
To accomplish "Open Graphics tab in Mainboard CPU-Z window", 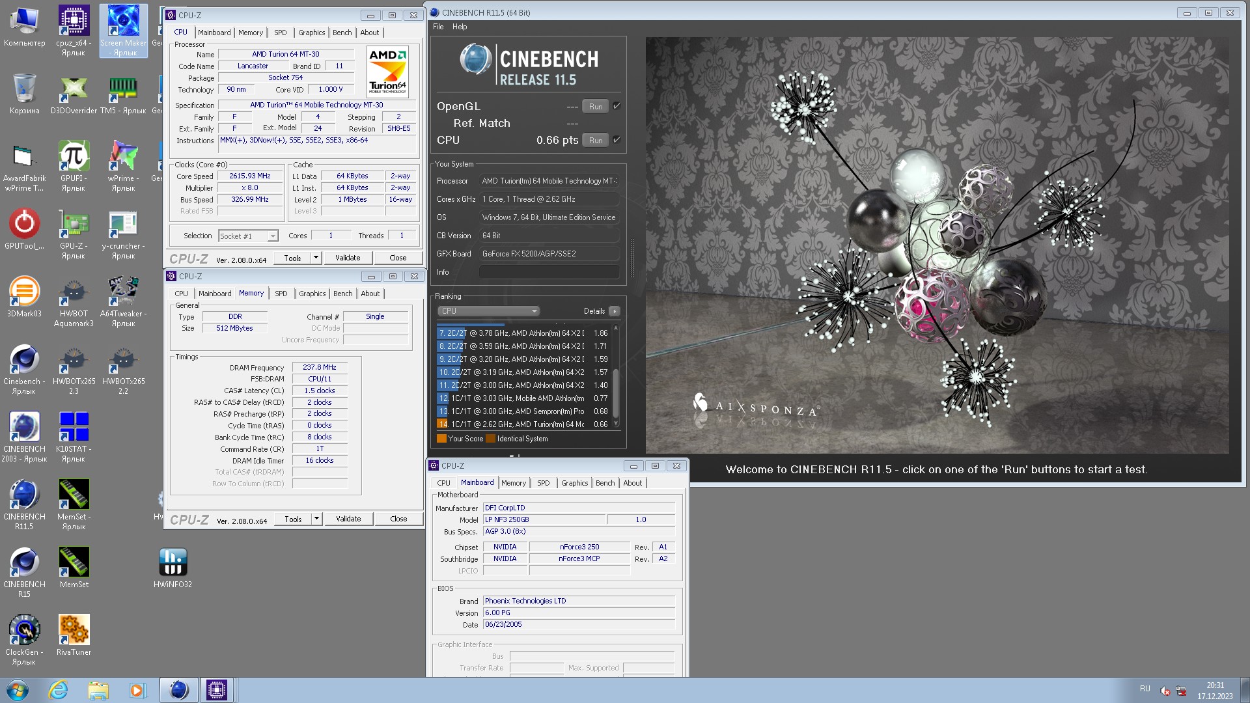I will 574,483.
